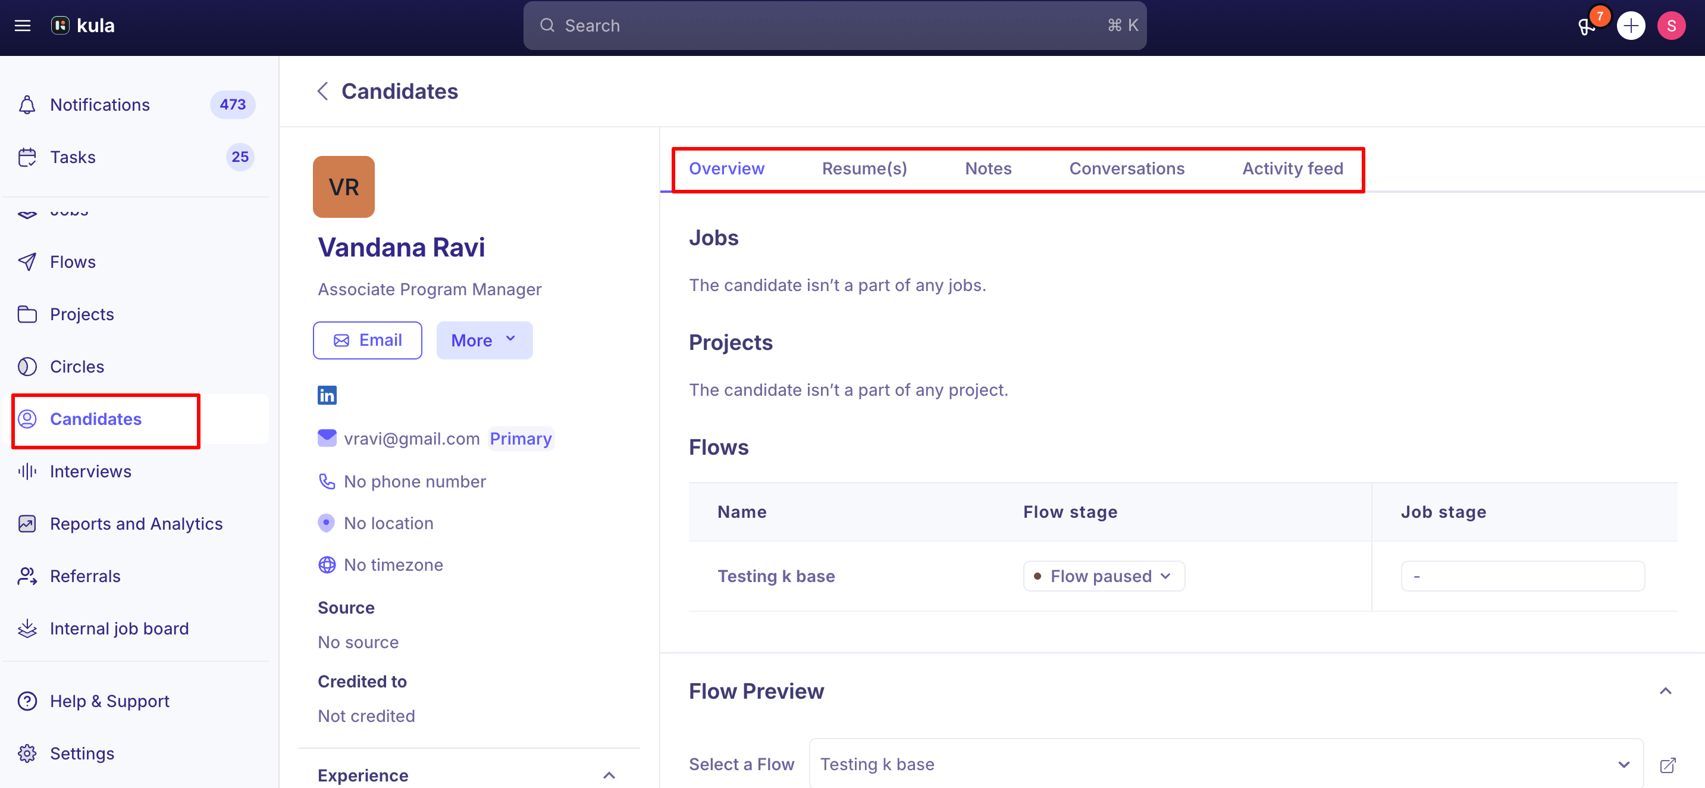1705x788 pixels.
Task: Open the hamburger navigation menu
Action: coord(23,26)
